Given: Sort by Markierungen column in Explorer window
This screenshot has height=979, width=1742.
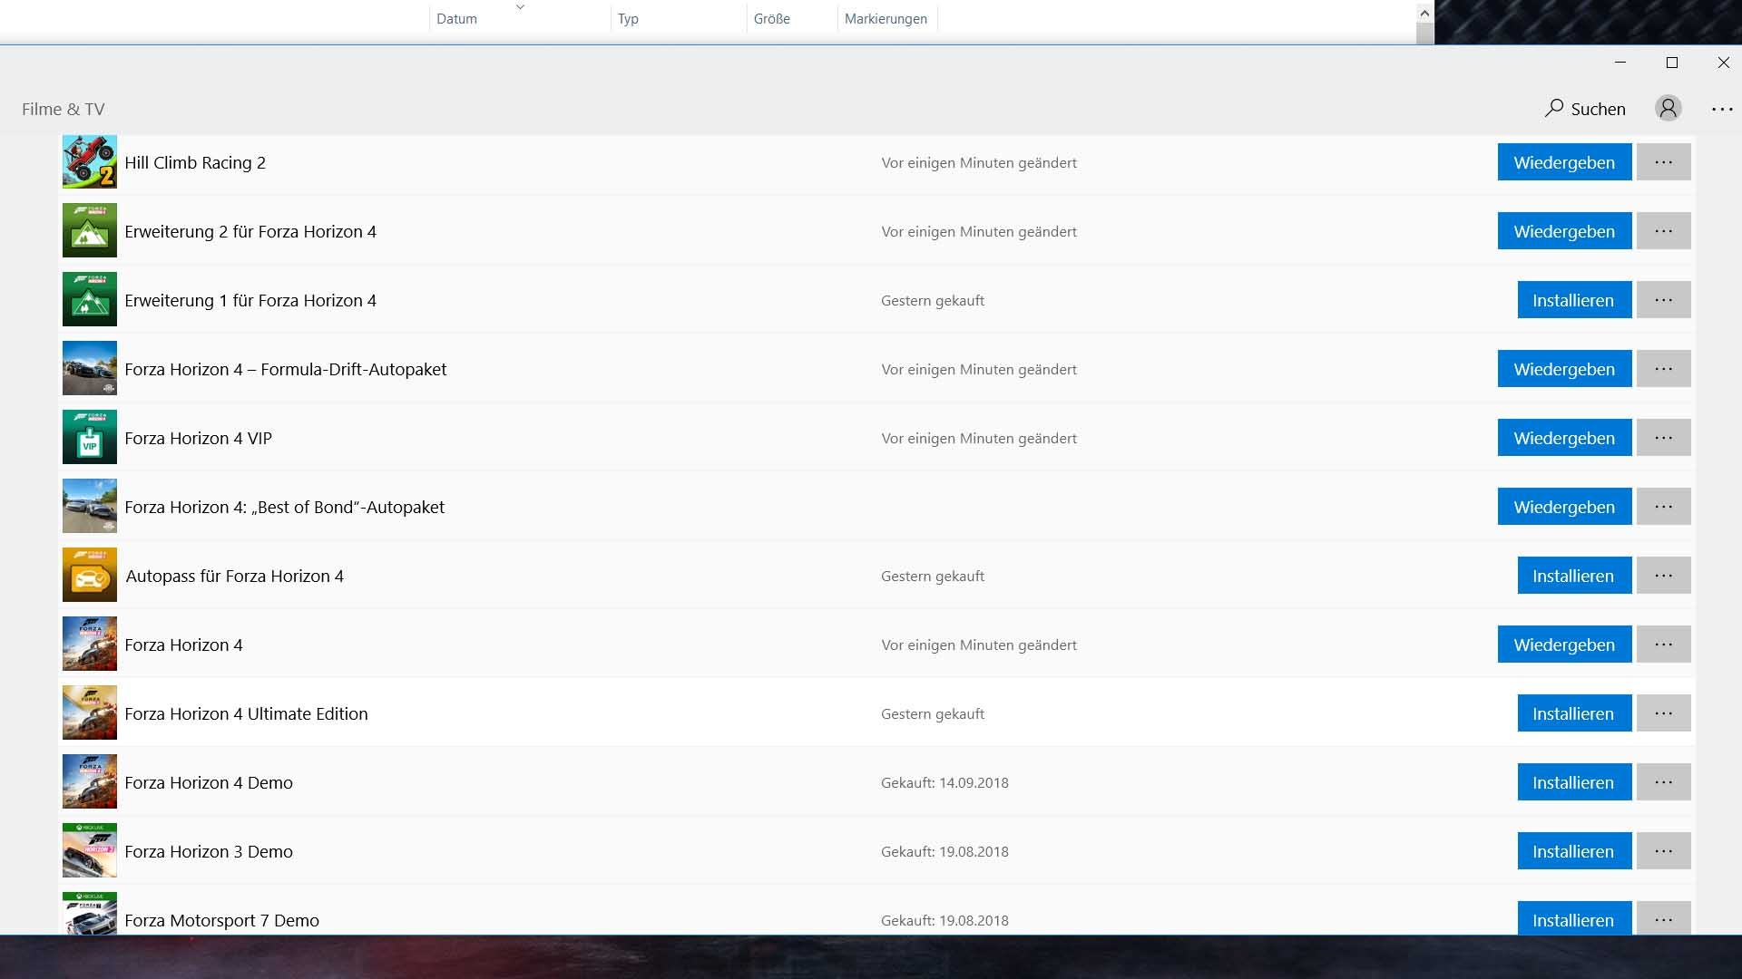Looking at the screenshot, I should tap(886, 18).
